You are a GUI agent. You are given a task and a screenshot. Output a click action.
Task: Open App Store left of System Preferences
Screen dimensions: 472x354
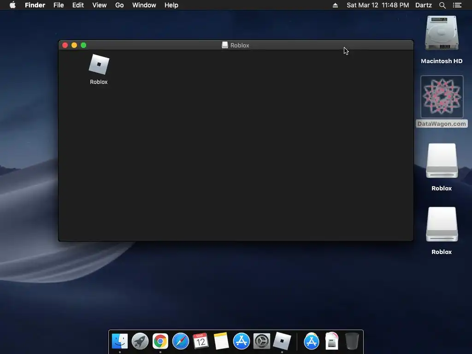pos(242,342)
